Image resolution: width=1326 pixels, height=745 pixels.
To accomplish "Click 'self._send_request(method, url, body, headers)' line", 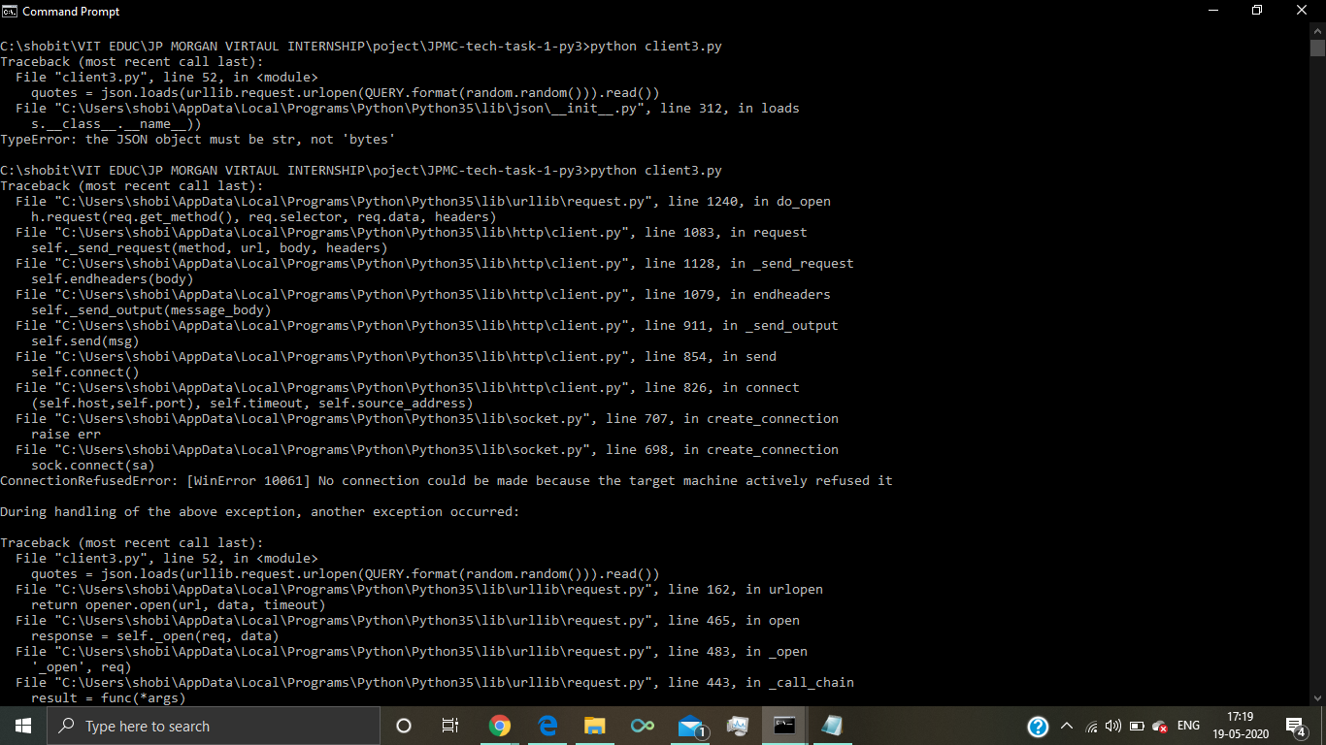I will 210,248.
